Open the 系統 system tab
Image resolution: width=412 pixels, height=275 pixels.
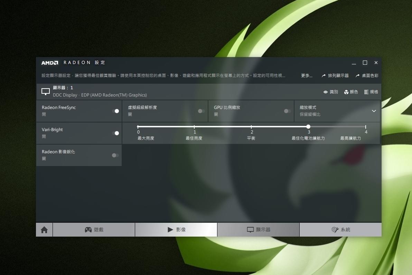pyautogui.click(x=340, y=230)
